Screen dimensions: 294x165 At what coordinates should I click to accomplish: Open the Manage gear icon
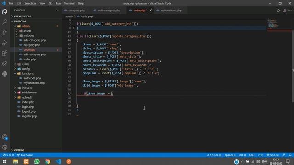tap(5, 147)
